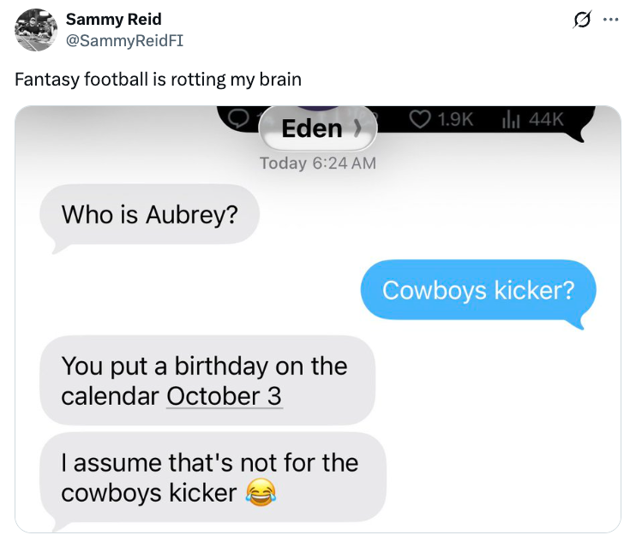Image resolution: width=636 pixels, height=547 pixels.
Task: Click the tweet text about fantasy football
Action: [159, 80]
